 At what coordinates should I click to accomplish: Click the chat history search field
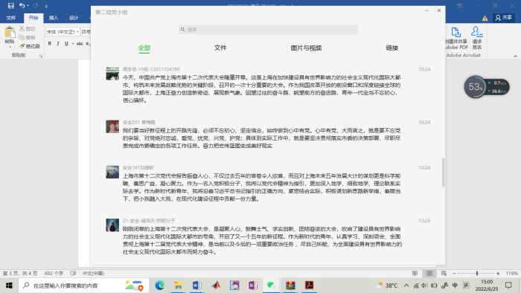pyautogui.click(x=268, y=30)
